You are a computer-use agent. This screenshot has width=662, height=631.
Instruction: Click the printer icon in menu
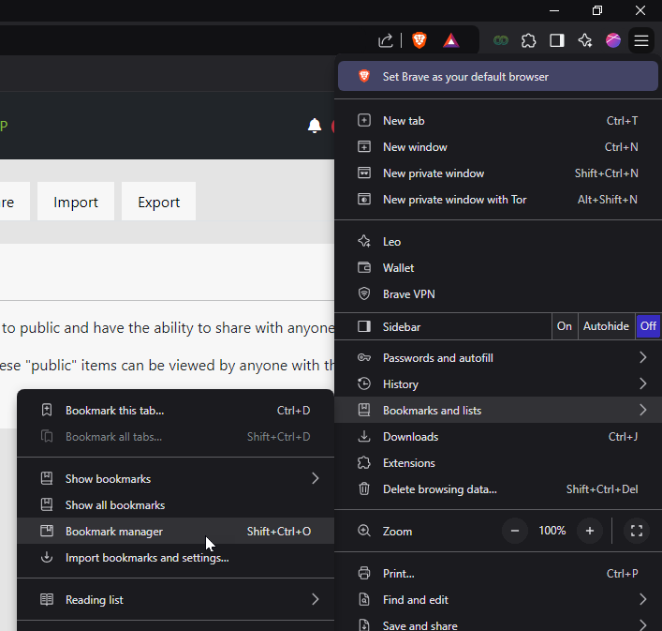[364, 574]
